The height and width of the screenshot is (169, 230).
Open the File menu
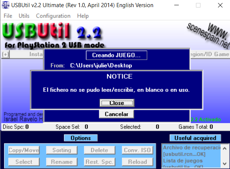[x=8, y=16]
